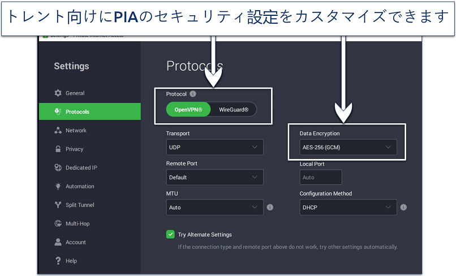Click the Dedicated IP globe icon

click(58, 168)
